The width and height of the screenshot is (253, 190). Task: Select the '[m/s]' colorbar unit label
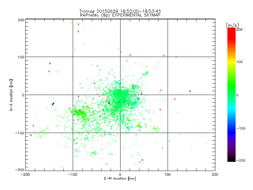click(x=232, y=25)
